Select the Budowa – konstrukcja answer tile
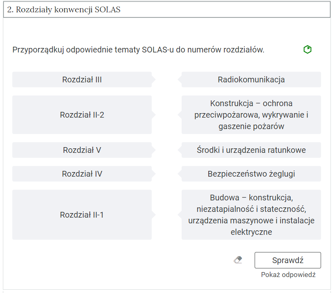335x293 pixels. 251,215
